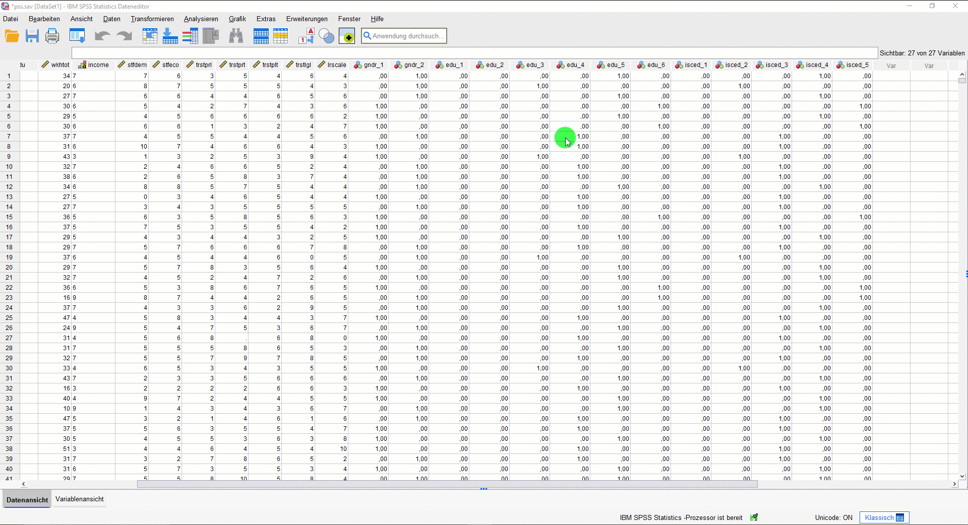The width and height of the screenshot is (968, 525).
Task: Open the Transformieren menu
Action: (x=152, y=19)
